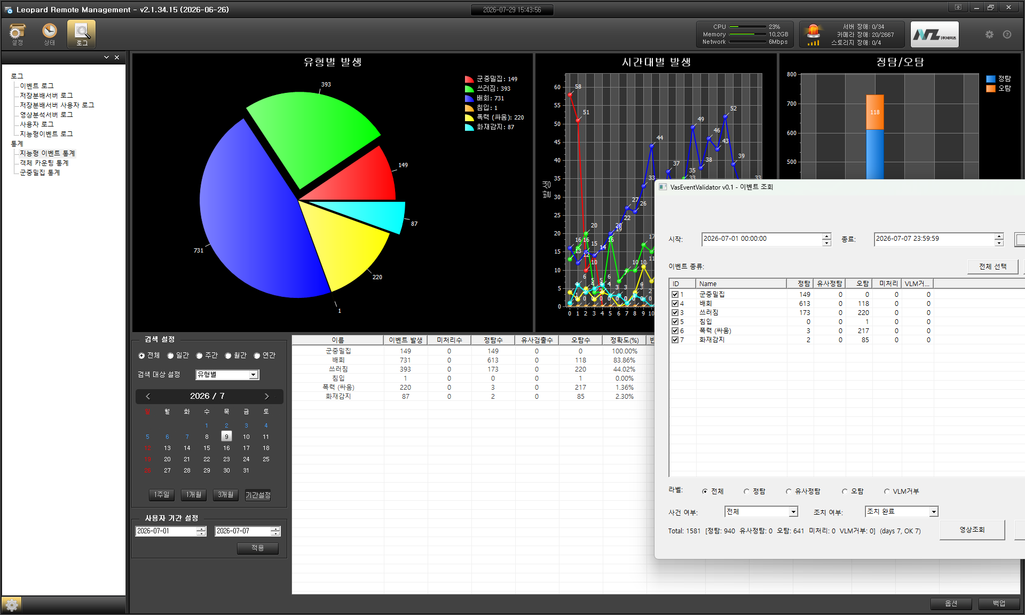Select the 유사정탐 label radio button
1025x615 pixels.
pos(789,492)
